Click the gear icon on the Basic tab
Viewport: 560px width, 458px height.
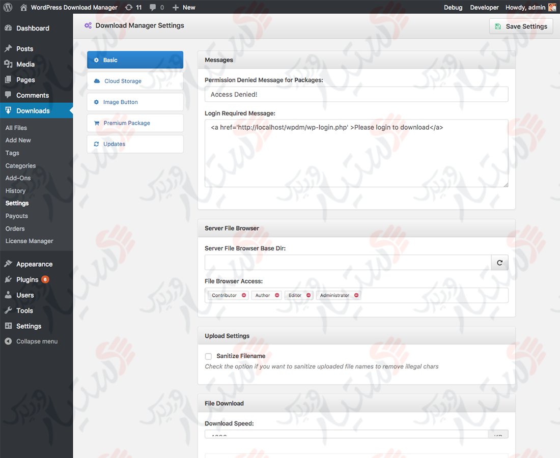(96, 60)
